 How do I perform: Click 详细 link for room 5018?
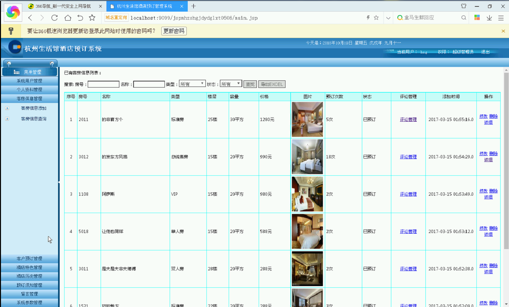click(x=488, y=235)
